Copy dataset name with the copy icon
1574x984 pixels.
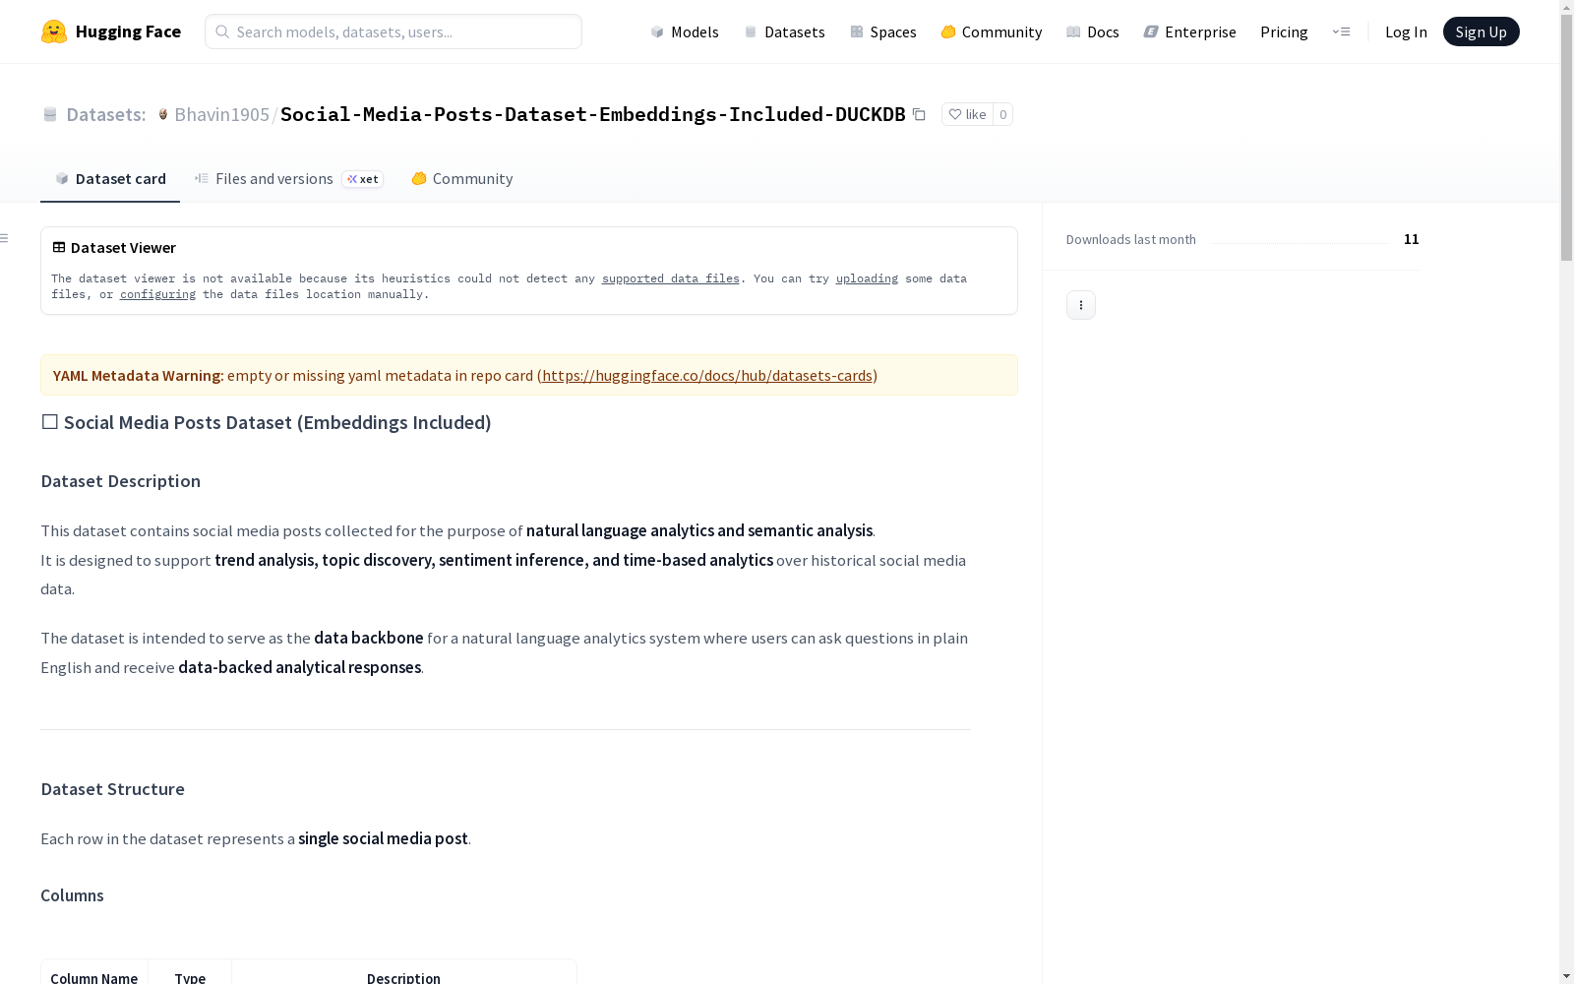click(x=919, y=114)
